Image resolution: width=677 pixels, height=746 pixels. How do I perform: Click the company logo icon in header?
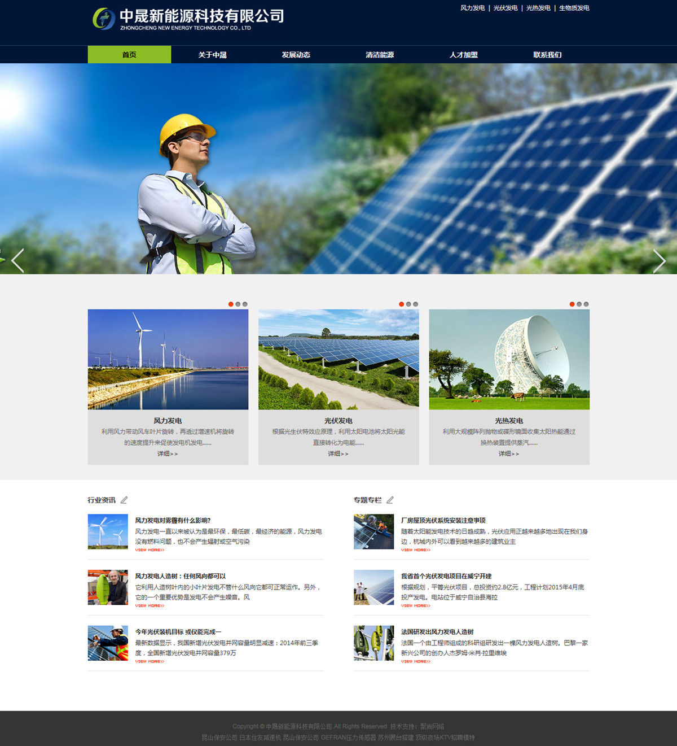pyautogui.click(x=104, y=19)
